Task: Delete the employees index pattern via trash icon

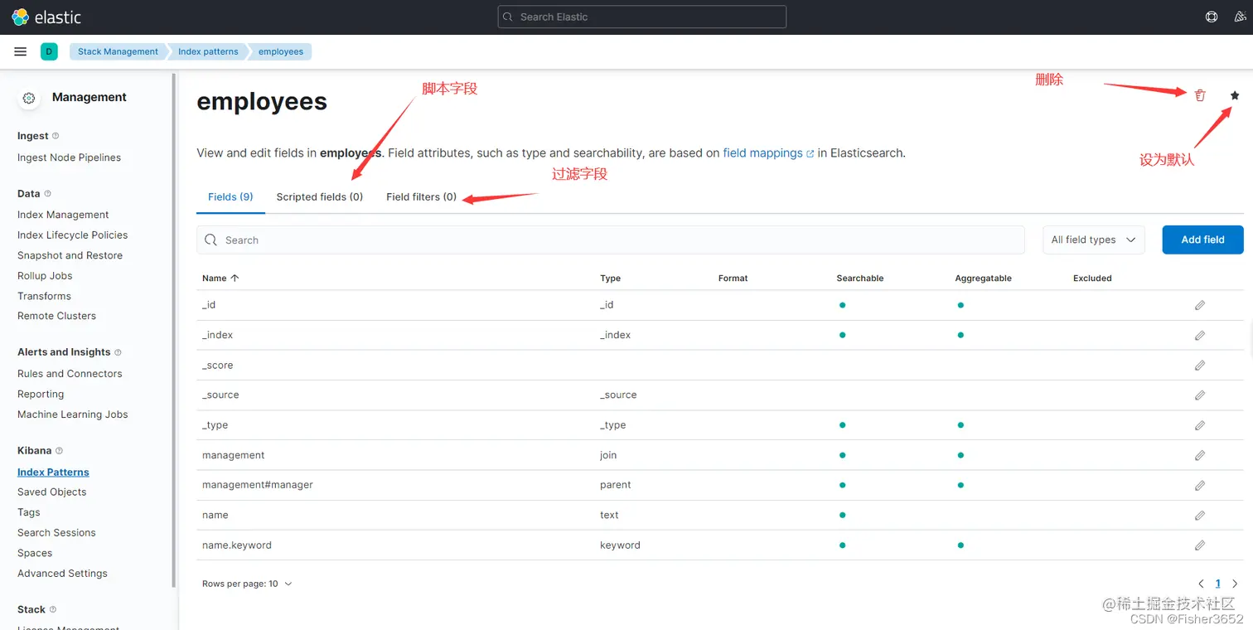Action: click(x=1200, y=95)
